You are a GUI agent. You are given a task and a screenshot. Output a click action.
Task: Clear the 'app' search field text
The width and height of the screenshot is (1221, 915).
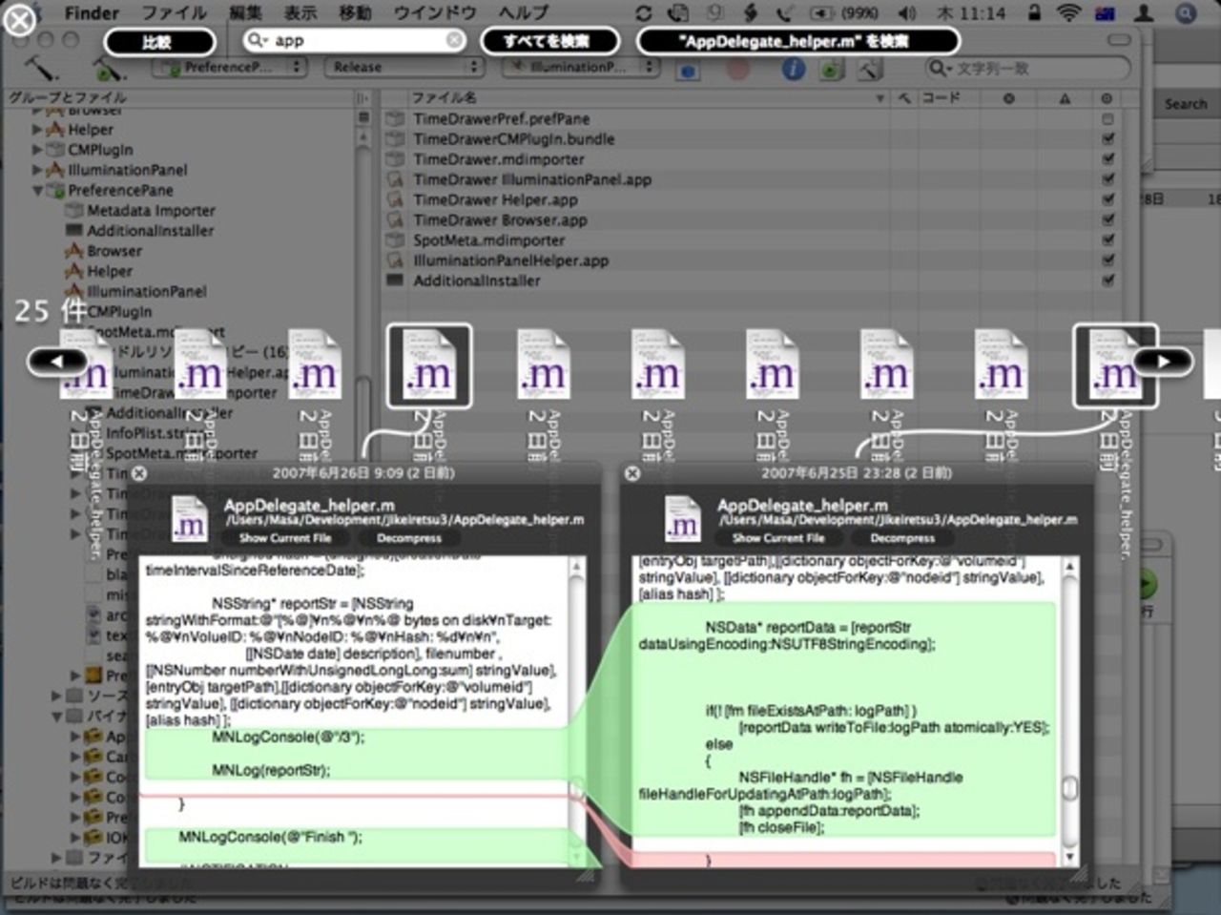point(455,40)
